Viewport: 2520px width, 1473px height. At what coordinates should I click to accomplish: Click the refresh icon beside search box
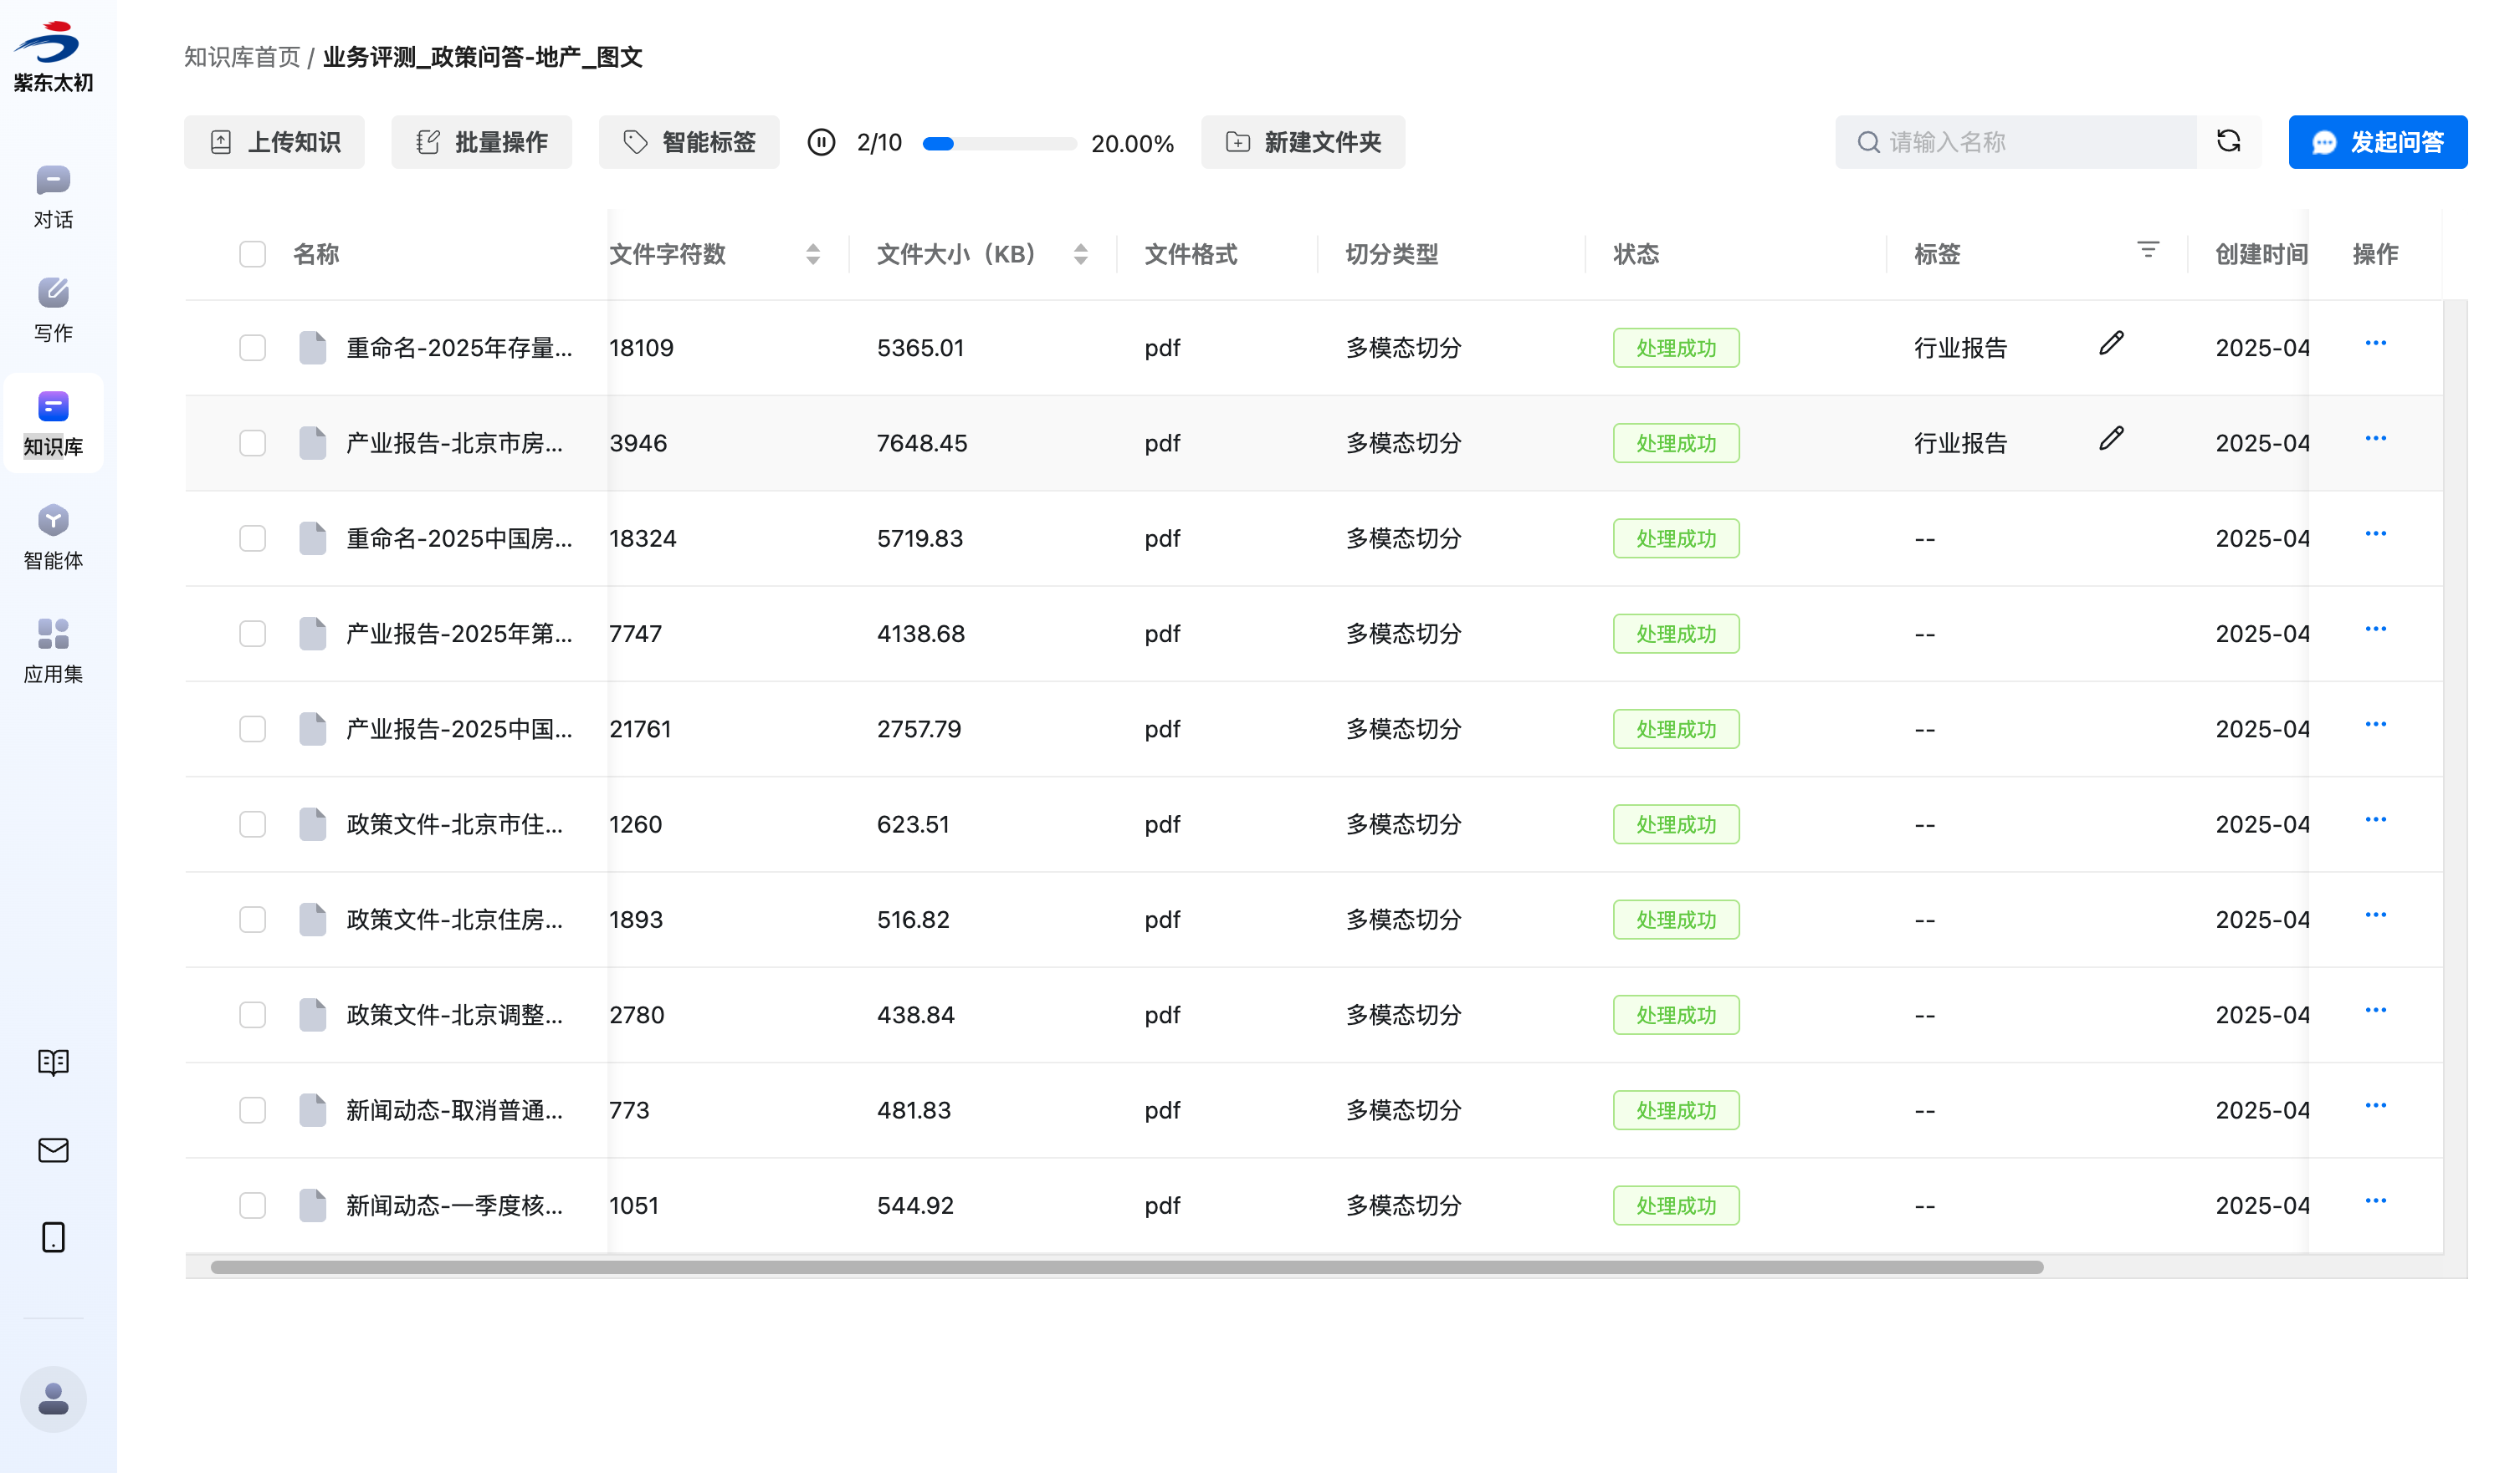pos(2227,141)
